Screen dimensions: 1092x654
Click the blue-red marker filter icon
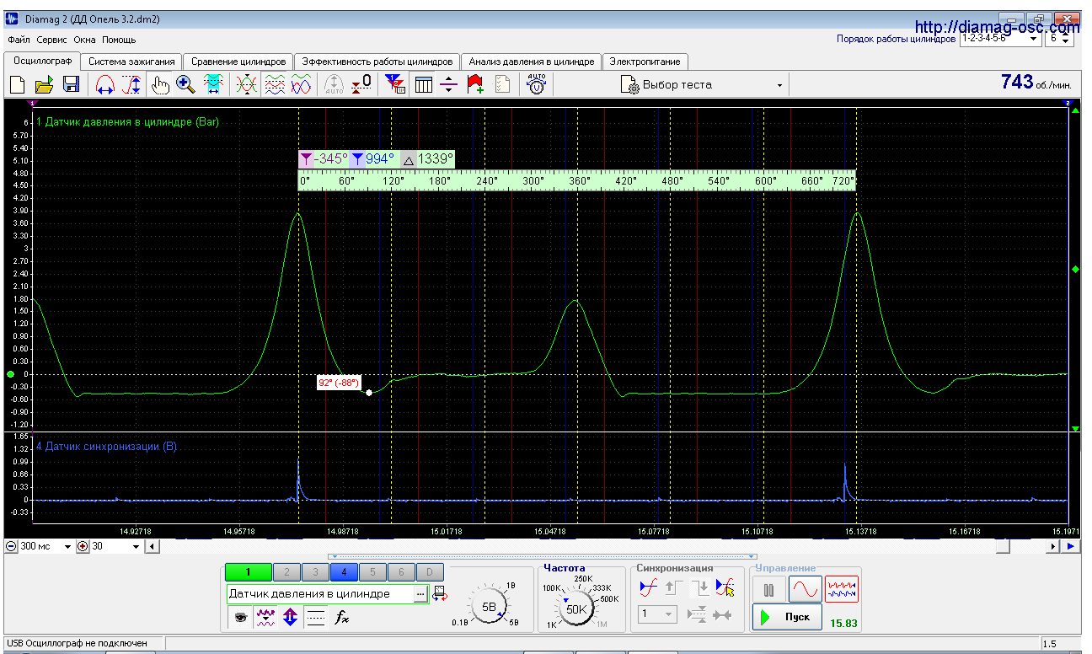[394, 84]
